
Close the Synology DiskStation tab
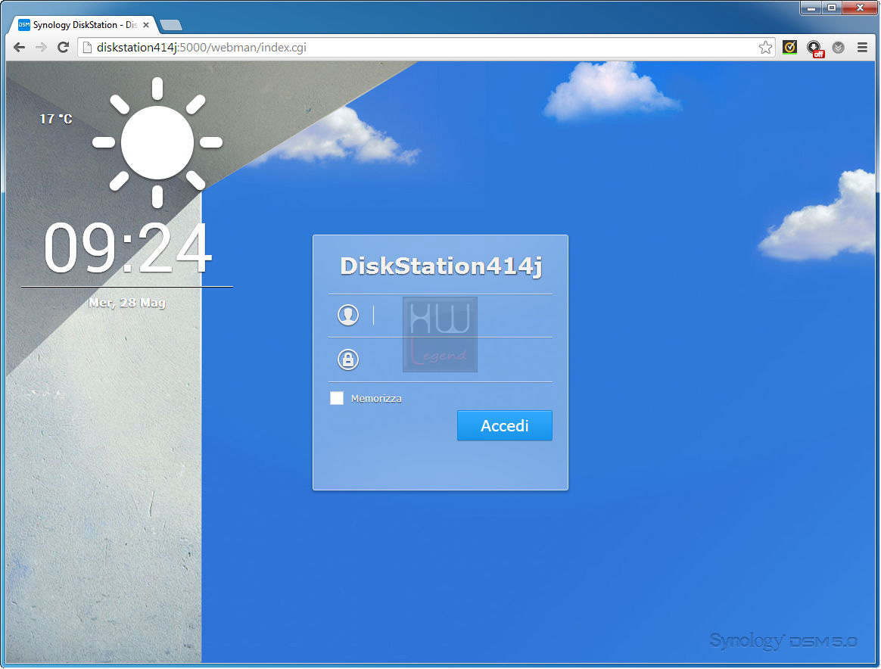click(x=146, y=25)
